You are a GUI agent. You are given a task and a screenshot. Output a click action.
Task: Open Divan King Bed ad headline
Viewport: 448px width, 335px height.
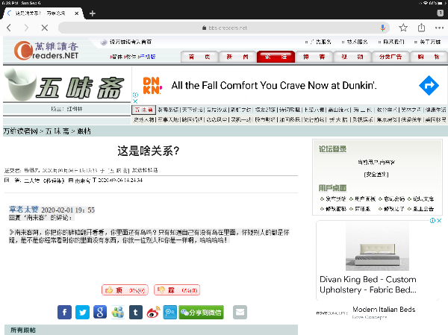pyautogui.click(x=368, y=284)
